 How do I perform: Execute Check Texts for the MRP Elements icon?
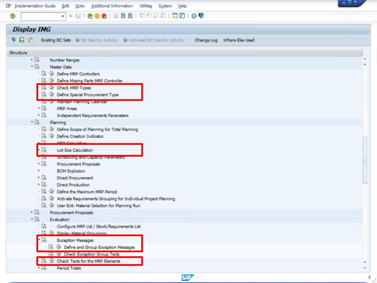coord(51,261)
